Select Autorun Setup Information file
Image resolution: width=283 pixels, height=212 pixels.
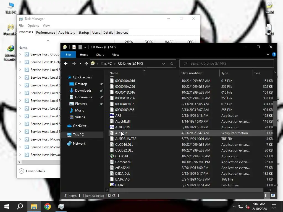point(191,133)
